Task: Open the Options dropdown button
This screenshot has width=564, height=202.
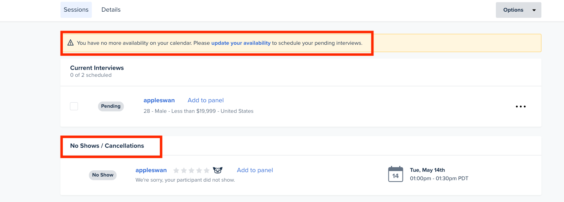Action: tap(518, 10)
